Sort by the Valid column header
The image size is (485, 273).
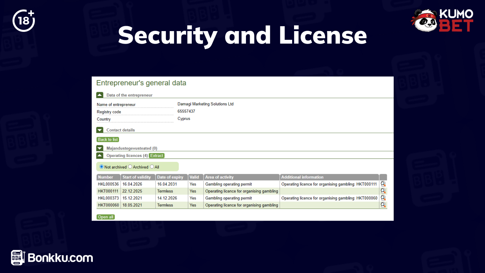point(196,177)
